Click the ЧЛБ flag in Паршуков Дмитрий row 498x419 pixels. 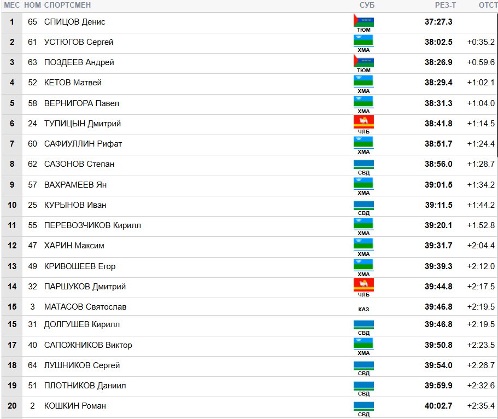[364, 285]
